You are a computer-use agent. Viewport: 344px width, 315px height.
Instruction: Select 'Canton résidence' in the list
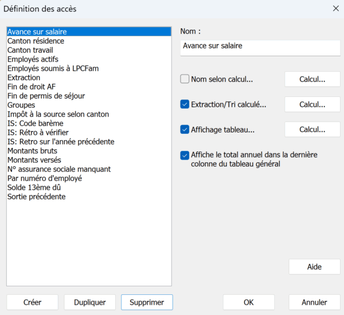(36, 41)
